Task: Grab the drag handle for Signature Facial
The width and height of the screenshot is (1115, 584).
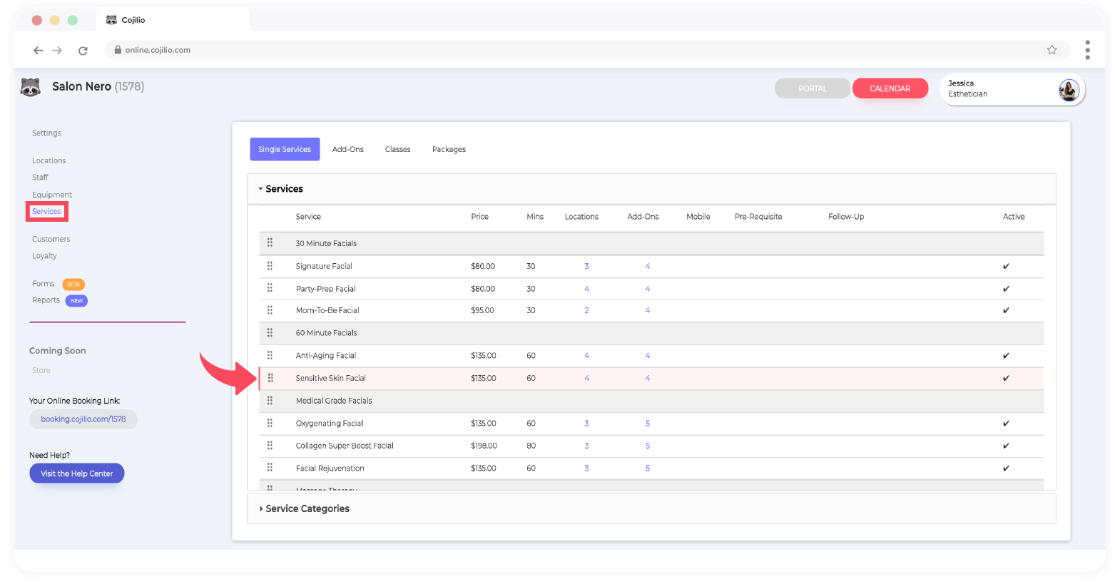Action: pos(270,266)
